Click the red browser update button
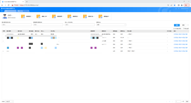 click(x=187, y=5)
